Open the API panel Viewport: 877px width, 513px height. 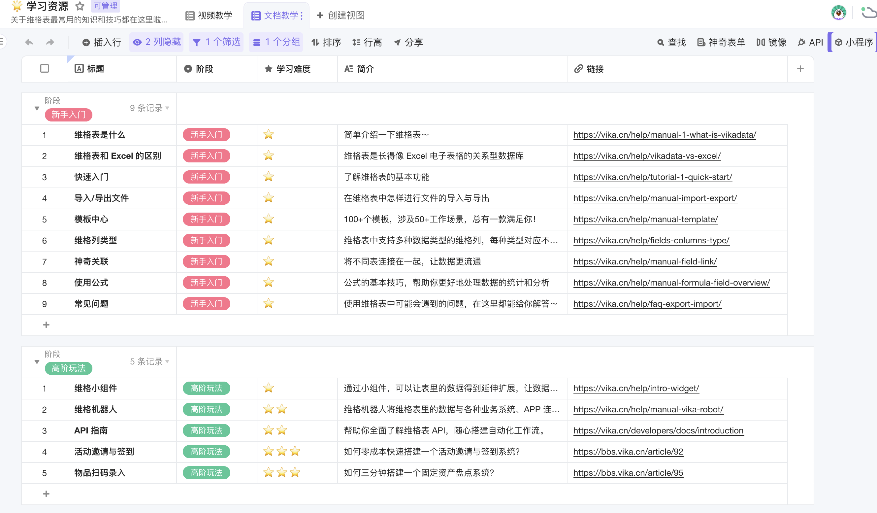coord(810,42)
